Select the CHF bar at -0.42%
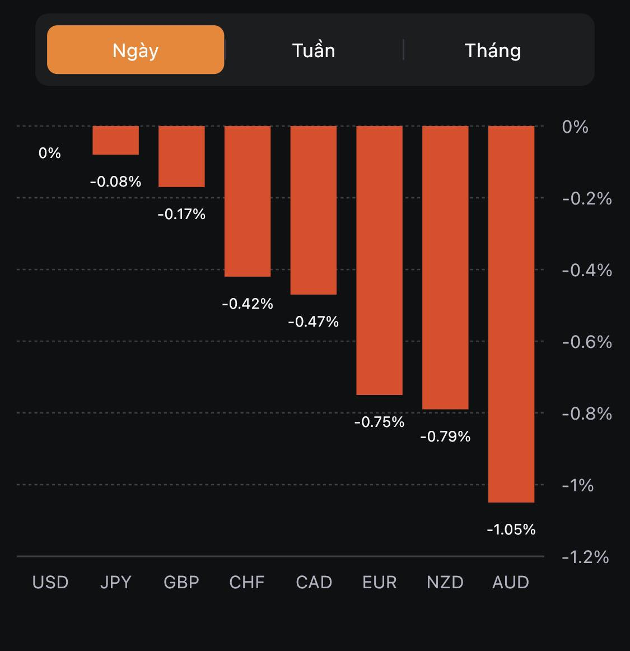630x651 pixels. tap(248, 201)
